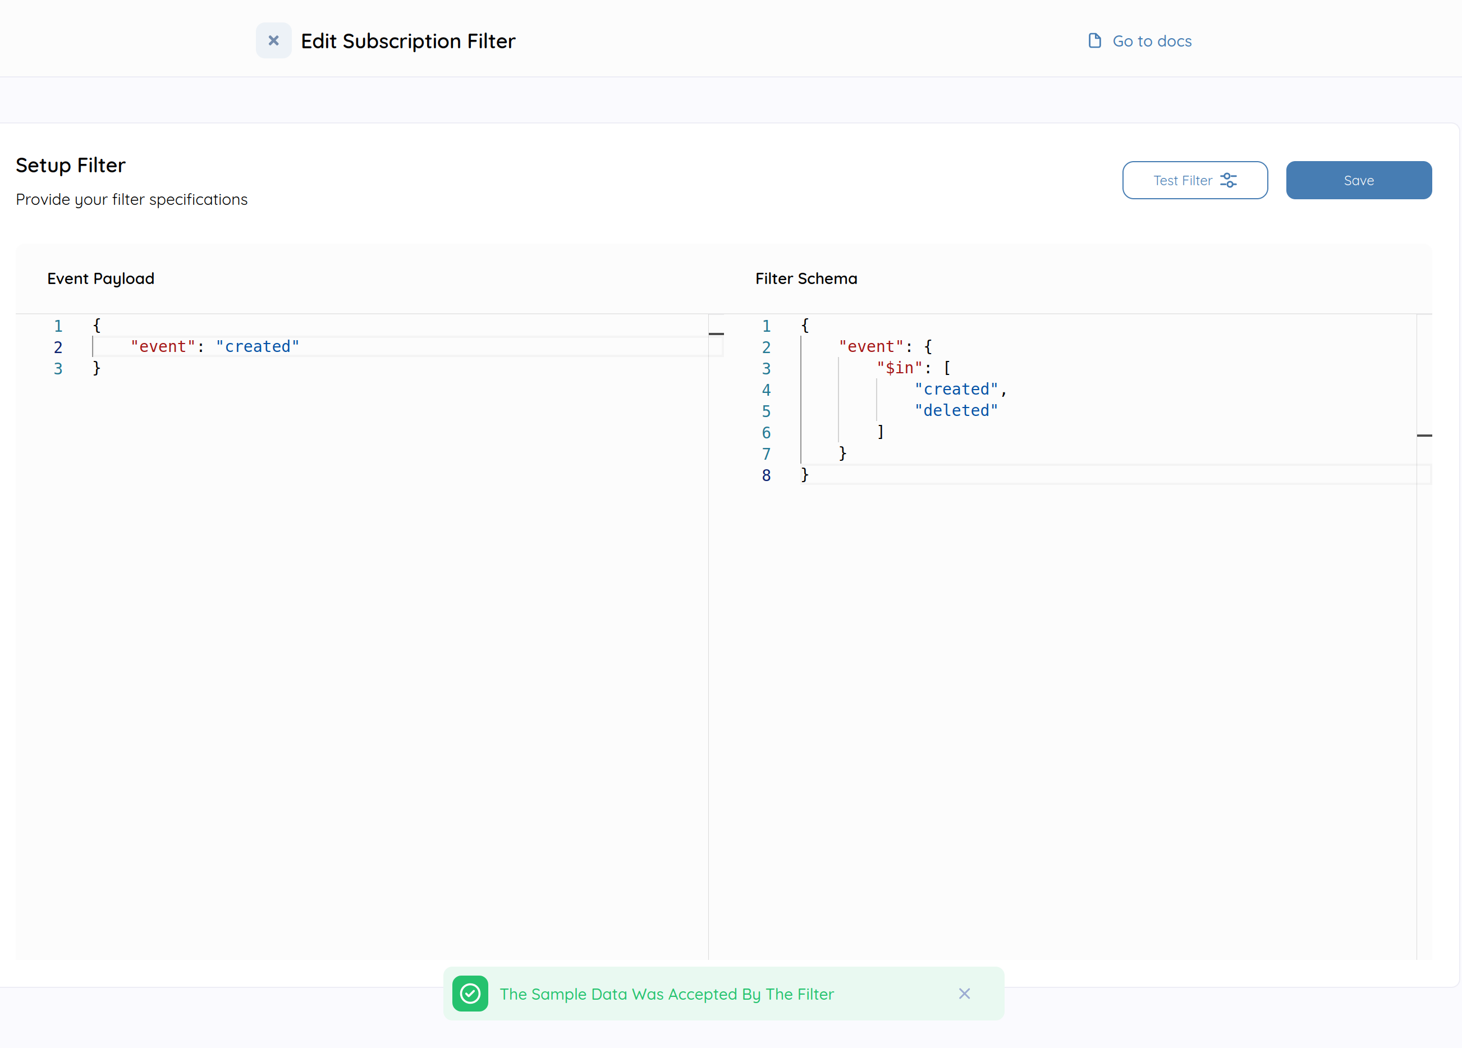Save the subscription filter
Viewport: 1462px width, 1048px height.
click(x=1358, y=180)
